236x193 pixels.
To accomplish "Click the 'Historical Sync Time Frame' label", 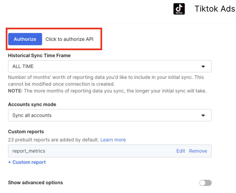I will (x=39, y=55).
